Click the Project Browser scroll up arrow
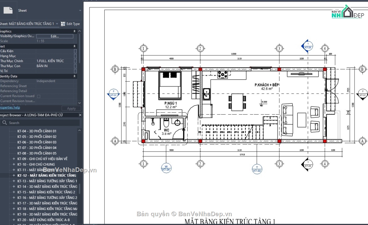Viewport: 368px width, 225px height. (80, 130)
